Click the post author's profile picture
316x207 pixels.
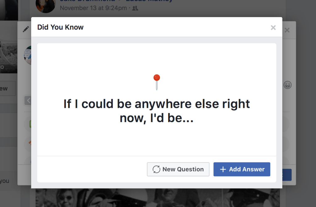pos(45,6)
